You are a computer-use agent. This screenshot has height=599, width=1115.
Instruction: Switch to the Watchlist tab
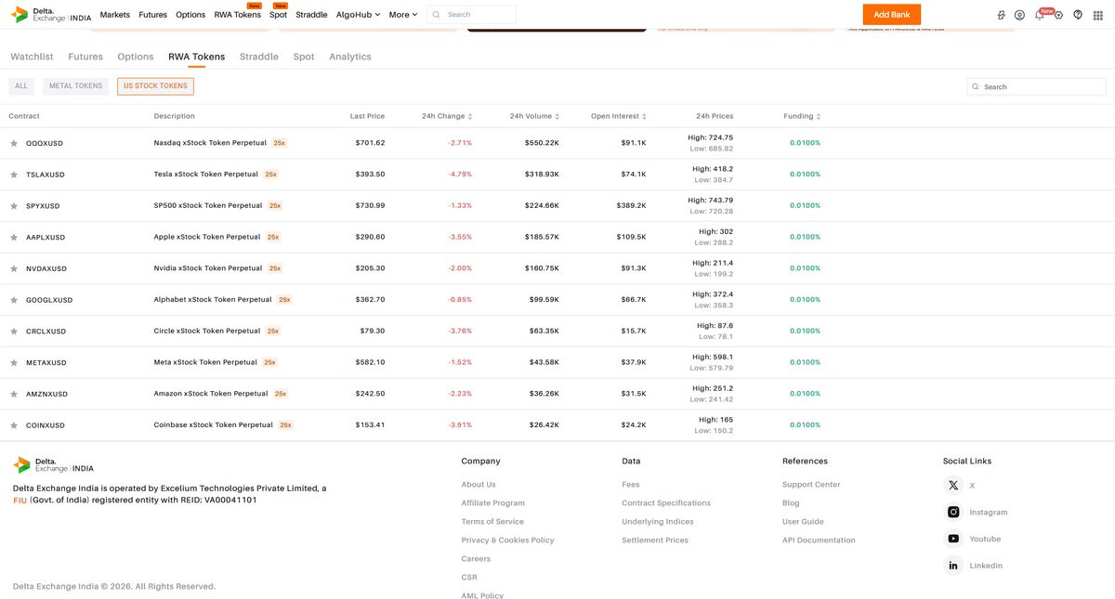pyautogui.click(x=32, y=57)
